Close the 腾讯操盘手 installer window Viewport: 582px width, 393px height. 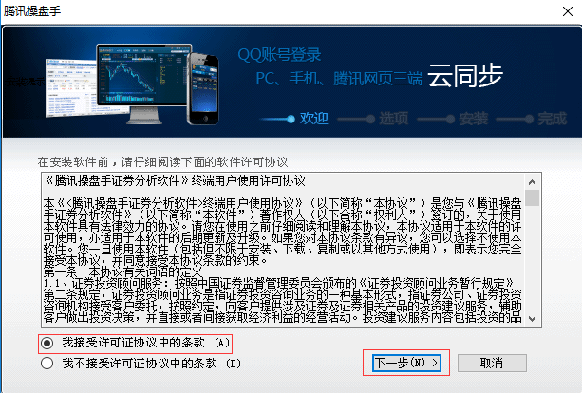coord(567,11)
